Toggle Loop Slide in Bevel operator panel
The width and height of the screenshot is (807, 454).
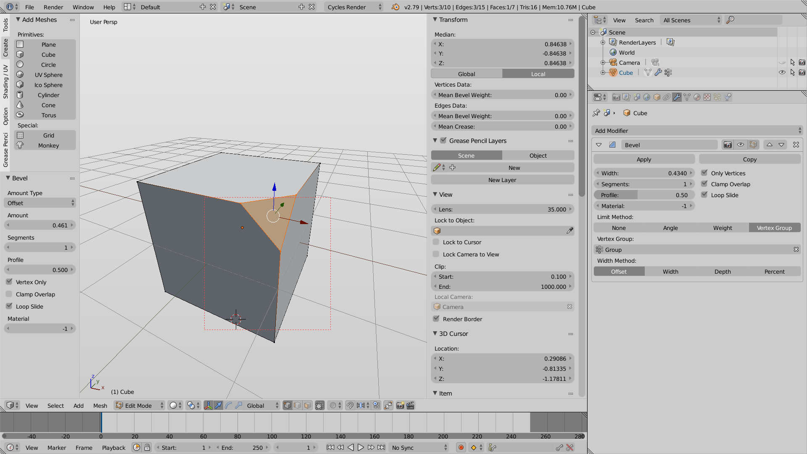(x=9, y=306)
